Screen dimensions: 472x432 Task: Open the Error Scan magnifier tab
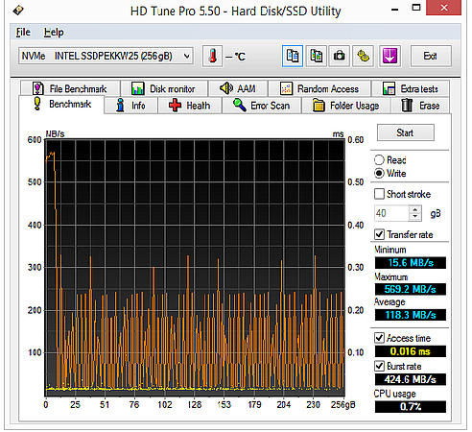(x=262, y=106)
